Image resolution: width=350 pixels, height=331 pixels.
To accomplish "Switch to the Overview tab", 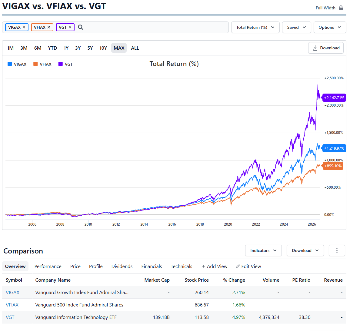I will point(15,266).
